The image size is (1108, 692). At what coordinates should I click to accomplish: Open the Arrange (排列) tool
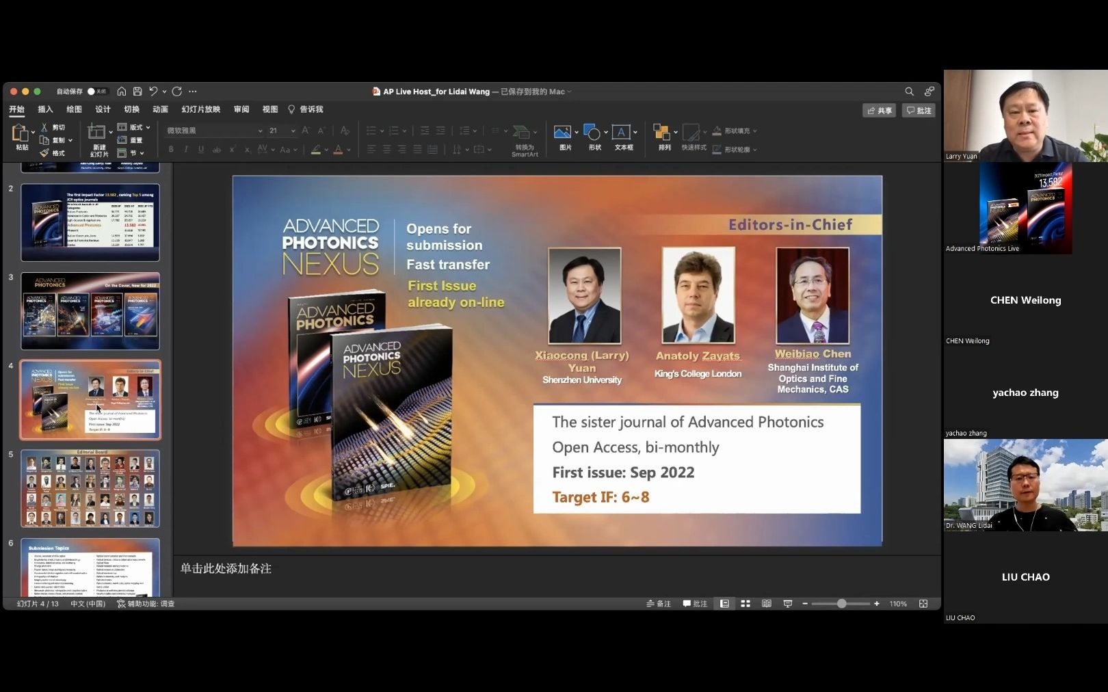click(662, 137)
